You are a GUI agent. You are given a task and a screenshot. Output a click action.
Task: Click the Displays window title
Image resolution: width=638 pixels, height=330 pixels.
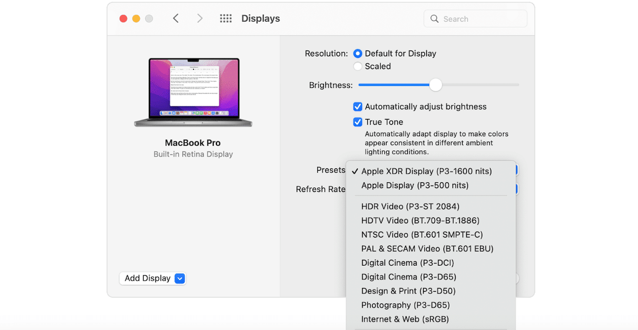click(261, 19)
